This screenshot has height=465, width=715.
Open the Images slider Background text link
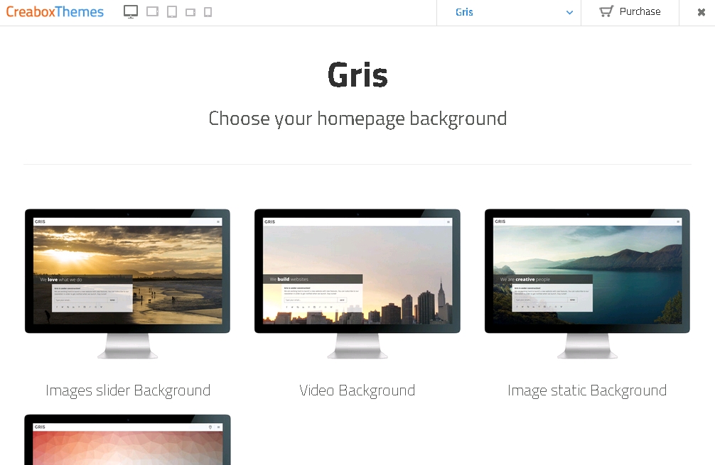tap(128, 390)
